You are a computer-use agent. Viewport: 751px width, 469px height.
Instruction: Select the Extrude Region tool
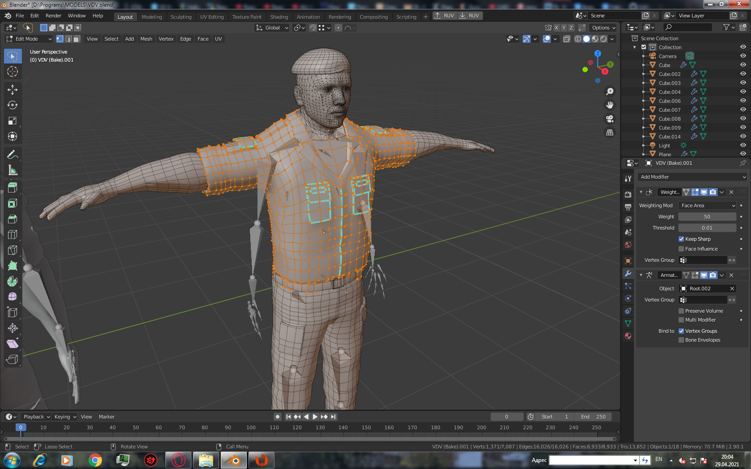click(13, 188)
